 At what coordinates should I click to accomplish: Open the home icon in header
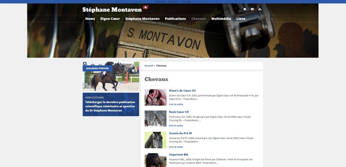tap(245, 9)
